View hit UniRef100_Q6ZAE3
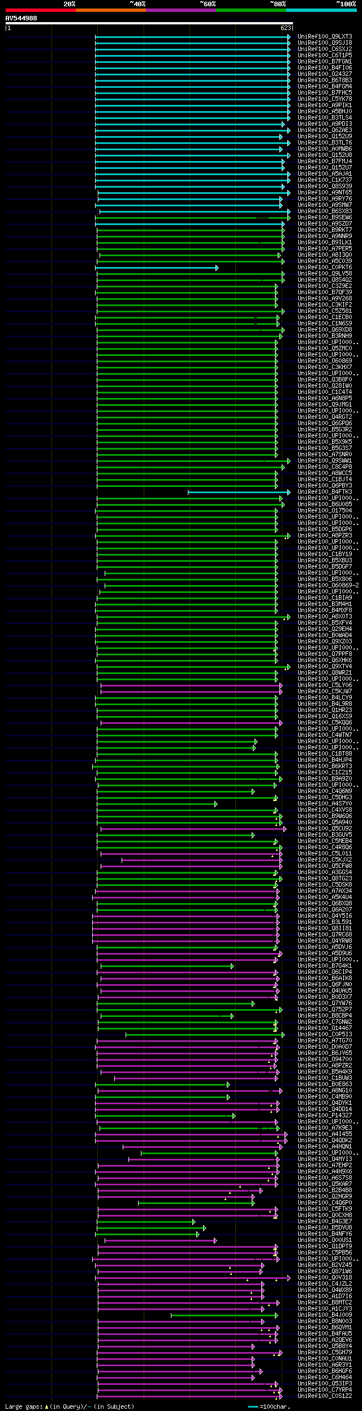 click(x=325, y=130)
